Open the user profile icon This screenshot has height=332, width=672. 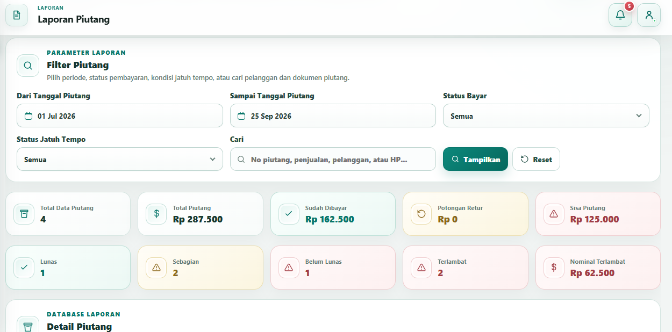[x=649, y=15]
